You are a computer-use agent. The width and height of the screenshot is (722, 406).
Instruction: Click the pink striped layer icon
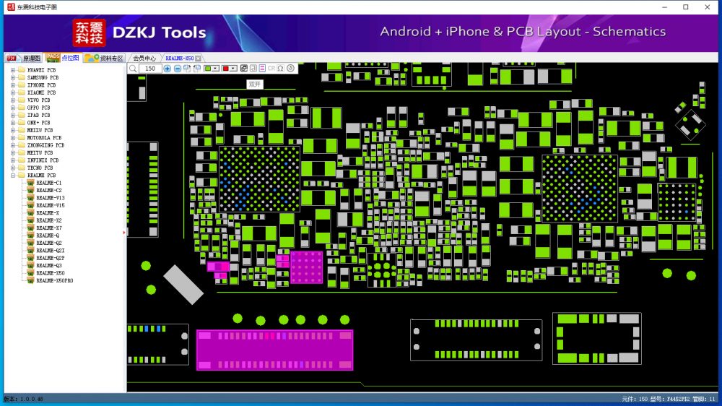(x=262, y=69)
